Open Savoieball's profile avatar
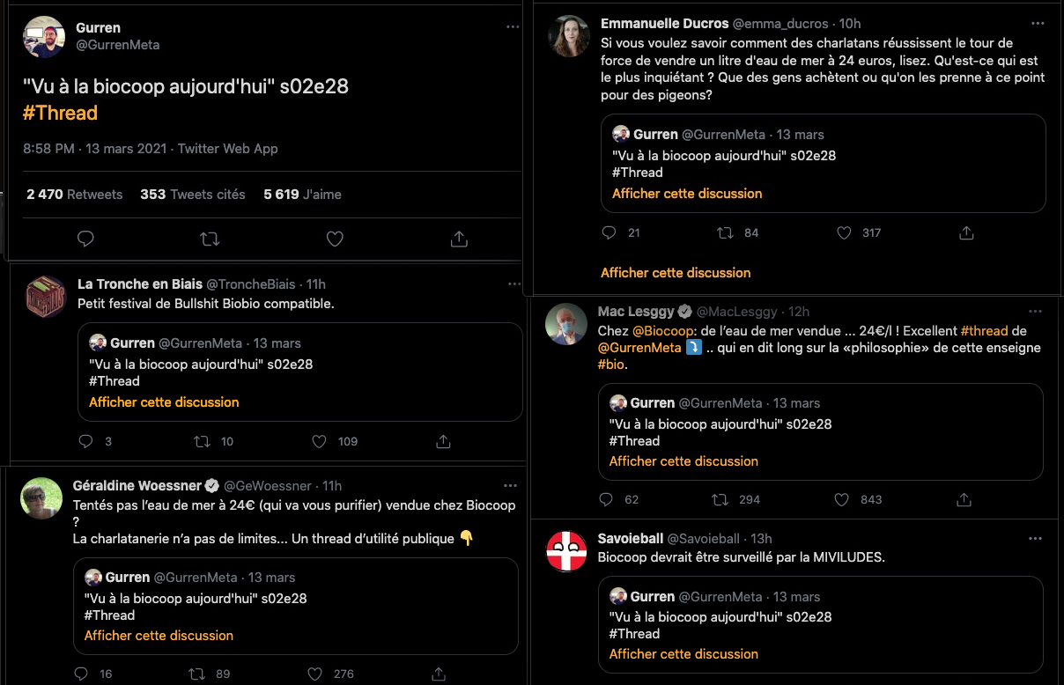Image resolution: width=1064 pixels, height=685 pixels. pos(567,552)
